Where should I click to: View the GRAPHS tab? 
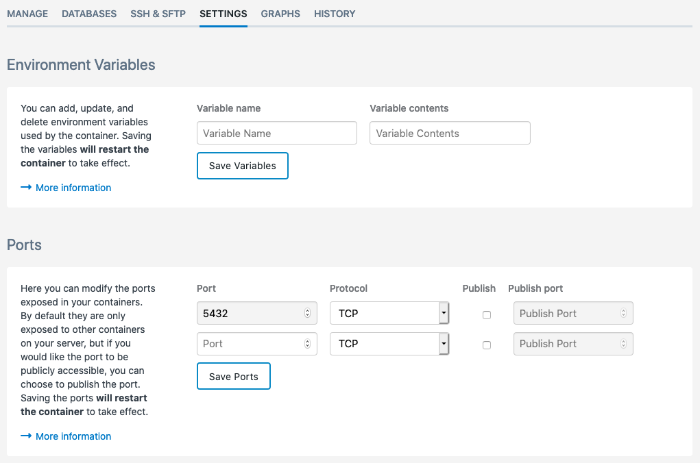pyautogui.click(x=280, y=14)
